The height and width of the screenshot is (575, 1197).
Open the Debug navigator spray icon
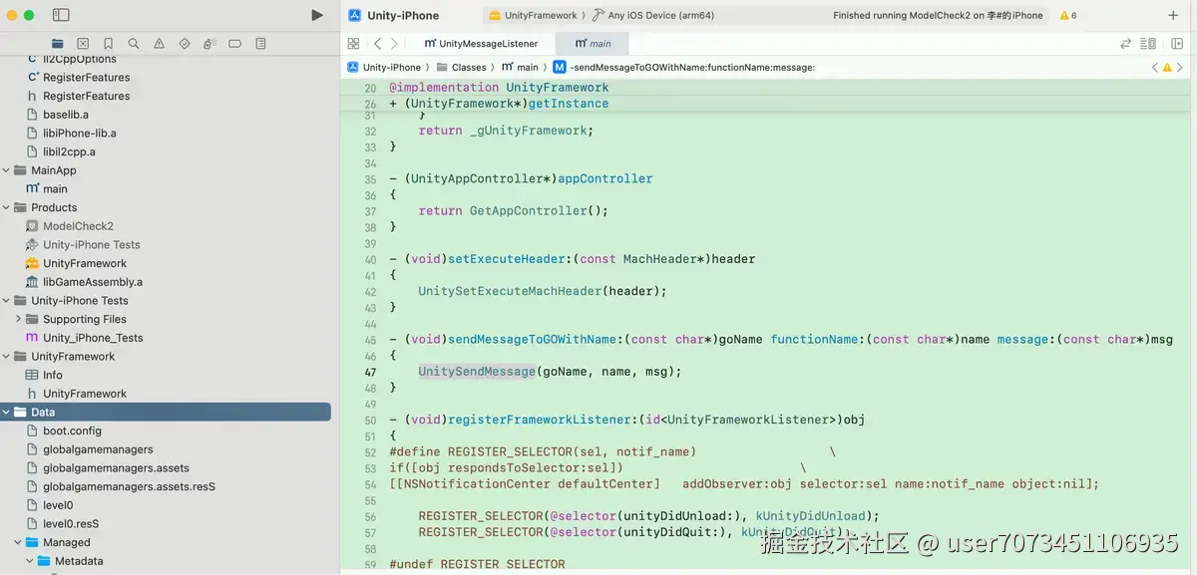coord(209,44)
